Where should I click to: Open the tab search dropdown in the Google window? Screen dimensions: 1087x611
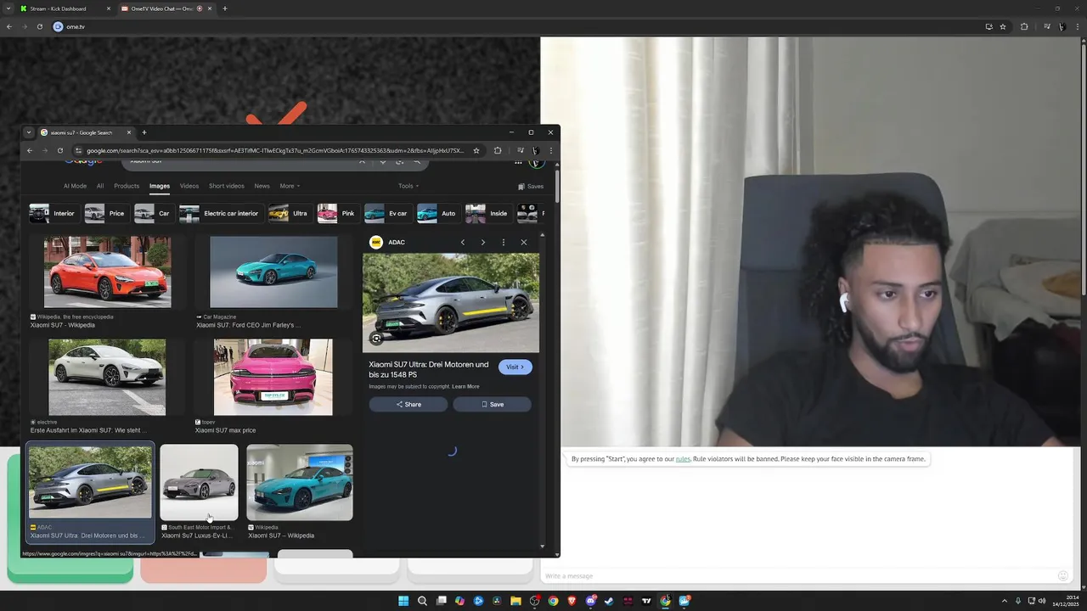[28, 132]
